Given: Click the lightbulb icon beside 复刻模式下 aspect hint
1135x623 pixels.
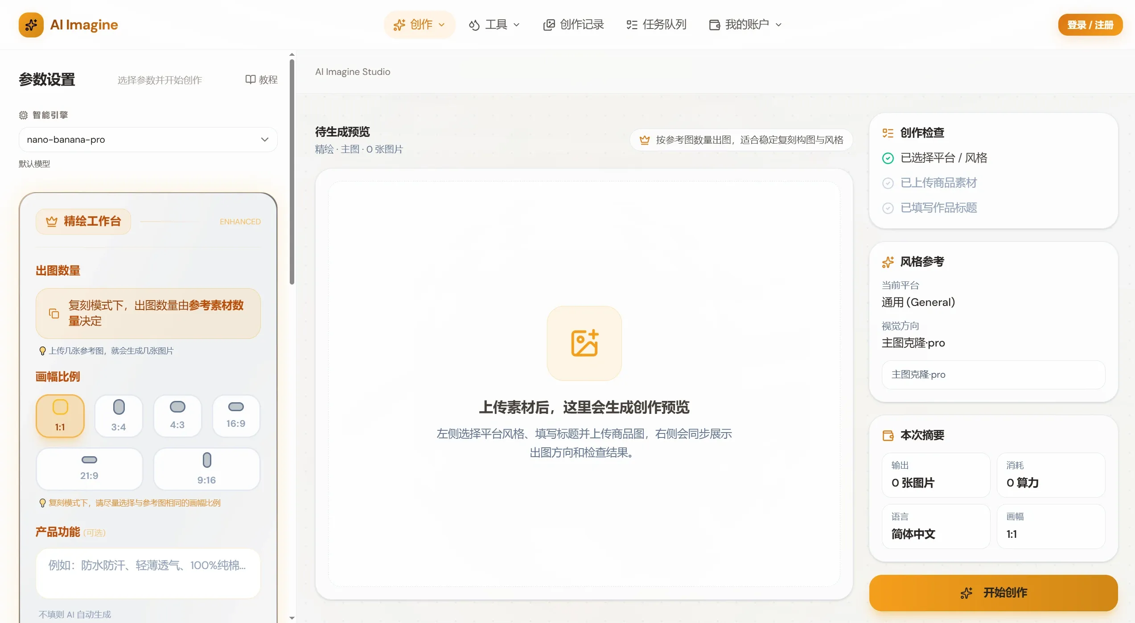Looking at the screenshot, I should 42,503.
